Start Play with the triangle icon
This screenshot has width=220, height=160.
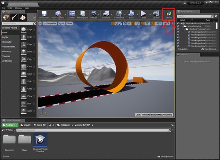click(x=143, y=14)
